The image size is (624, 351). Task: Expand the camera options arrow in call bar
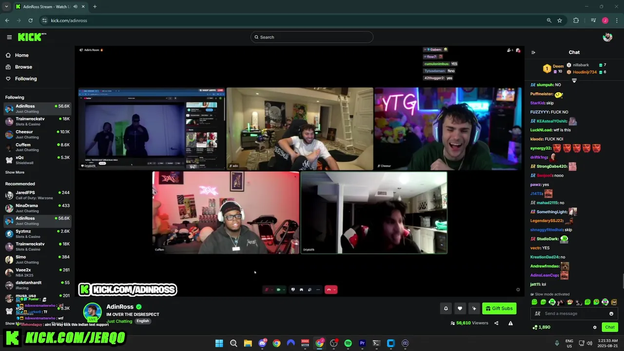pos(284,290)
